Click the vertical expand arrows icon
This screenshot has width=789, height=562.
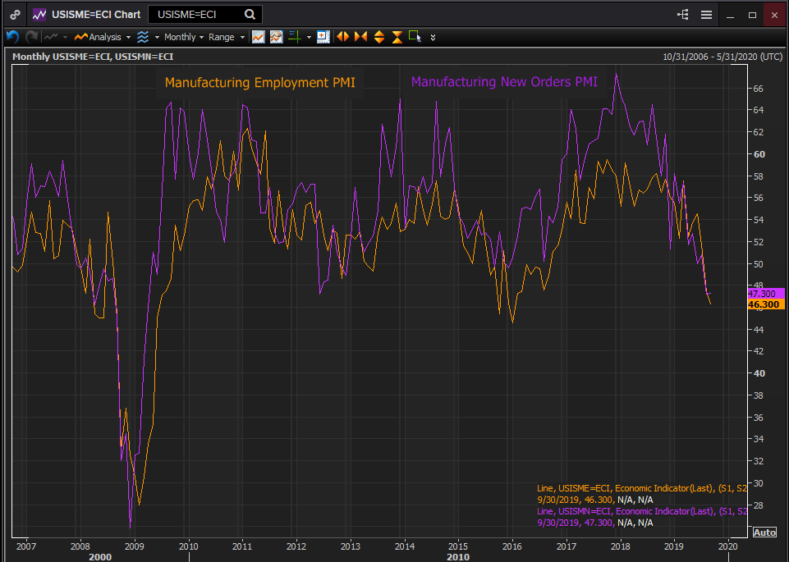click(378, 37)
